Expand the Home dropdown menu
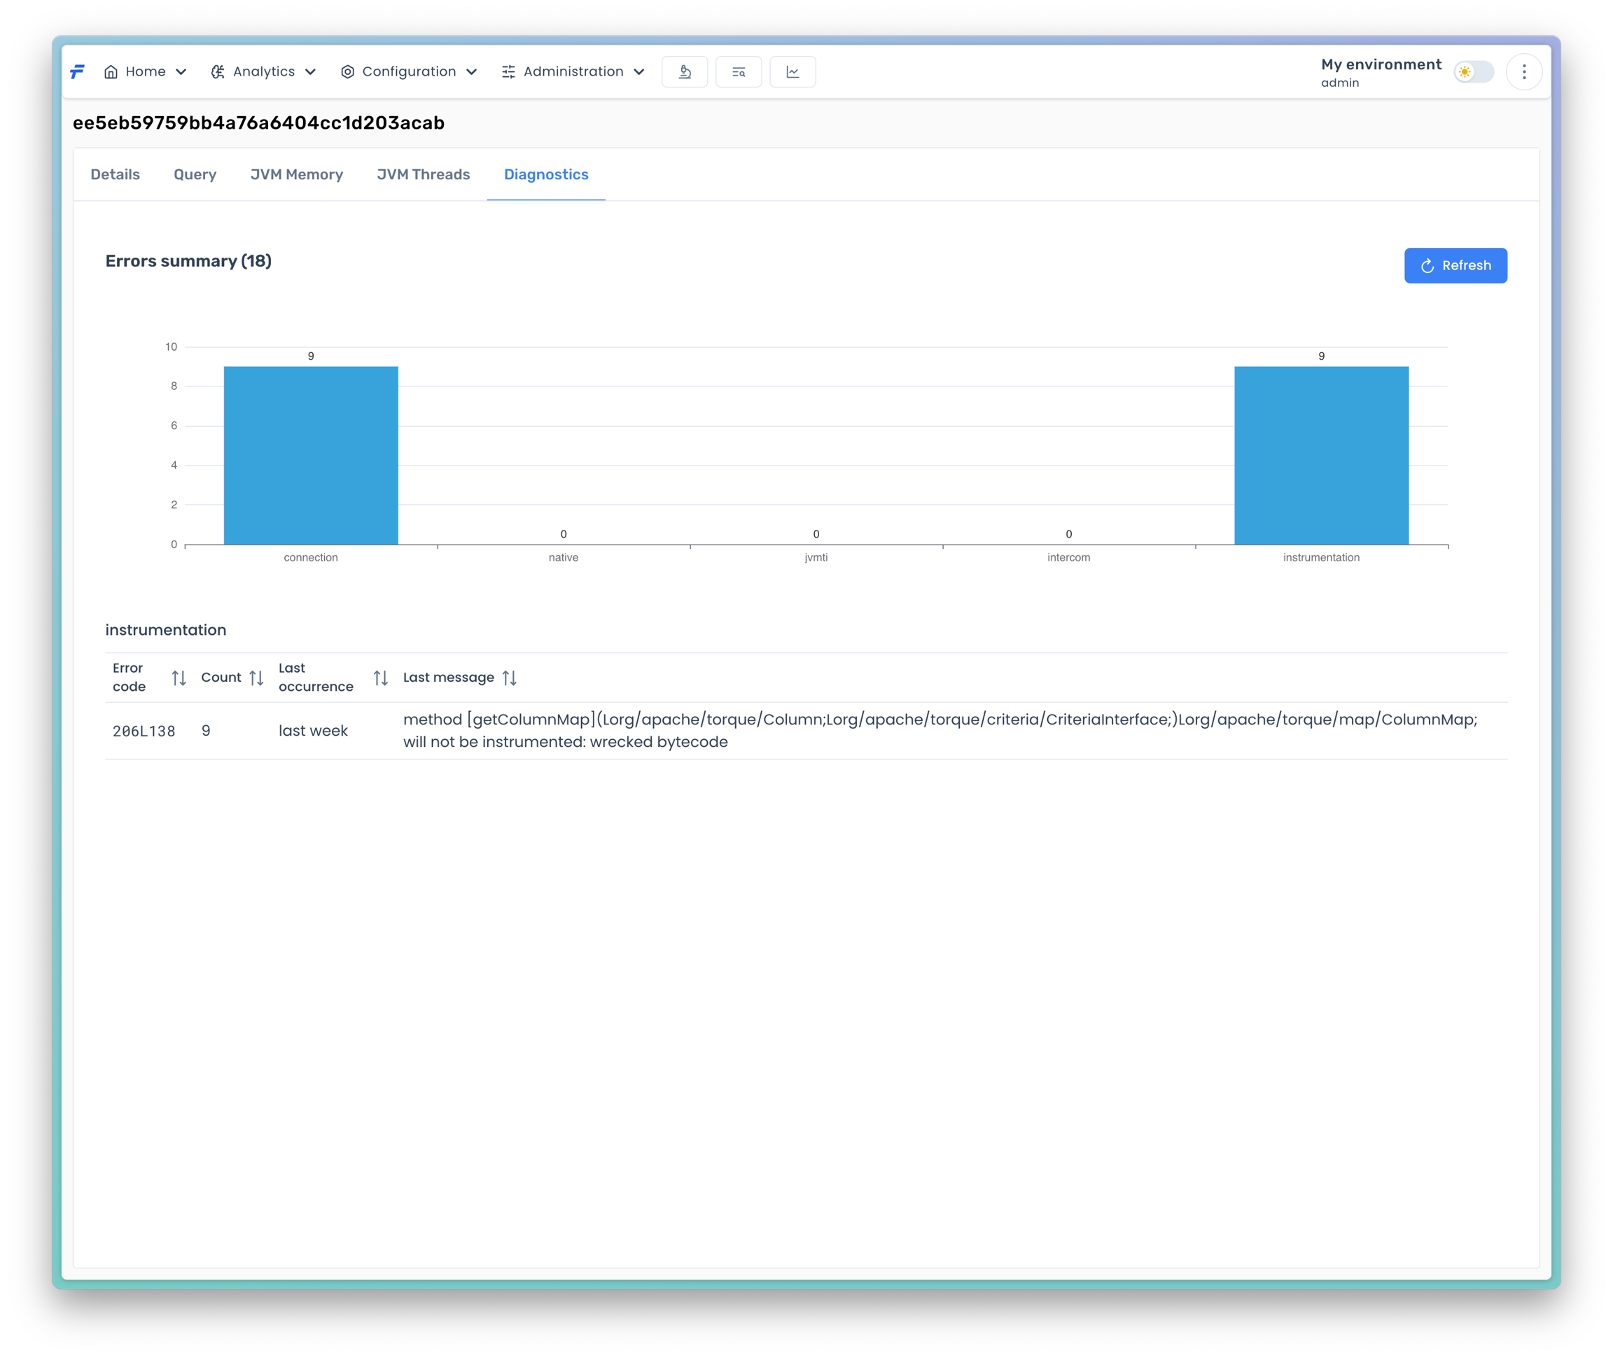Image resolution: width=1613 pixels, height=1358 pixels. (146, 71)
